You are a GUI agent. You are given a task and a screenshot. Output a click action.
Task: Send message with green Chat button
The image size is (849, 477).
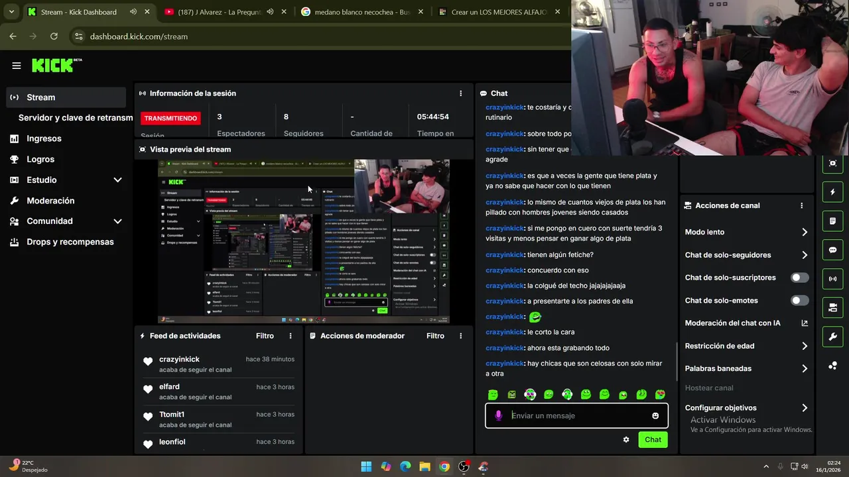653,439
